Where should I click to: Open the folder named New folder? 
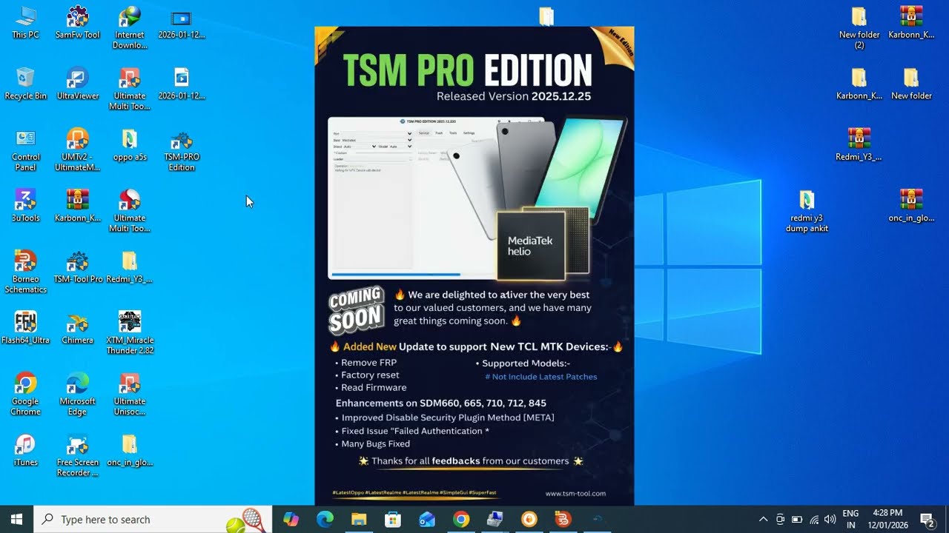tap(911, 83)
